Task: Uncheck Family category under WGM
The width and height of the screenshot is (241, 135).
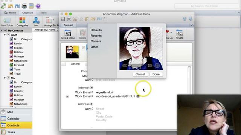Action: (11, 43)
